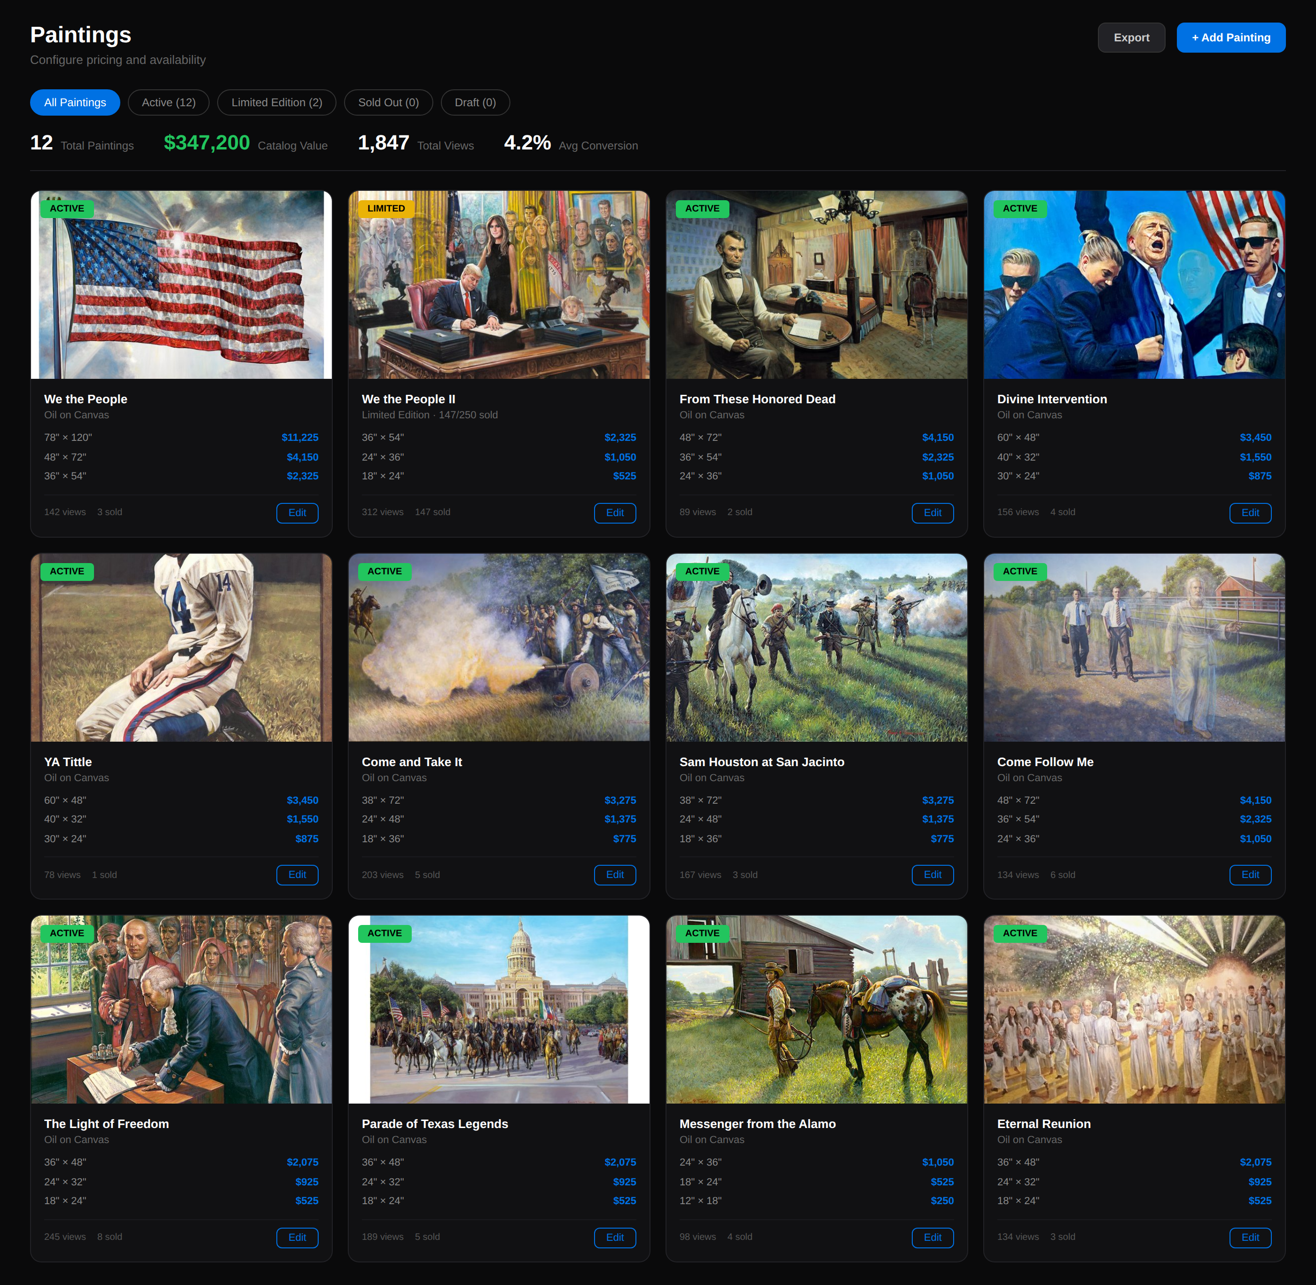
Task: Edit the Parade of Texas Legends painting
Action: click(614, 1237)
